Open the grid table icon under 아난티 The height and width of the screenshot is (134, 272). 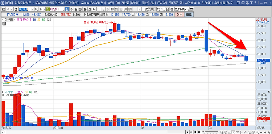click(4, 24)
